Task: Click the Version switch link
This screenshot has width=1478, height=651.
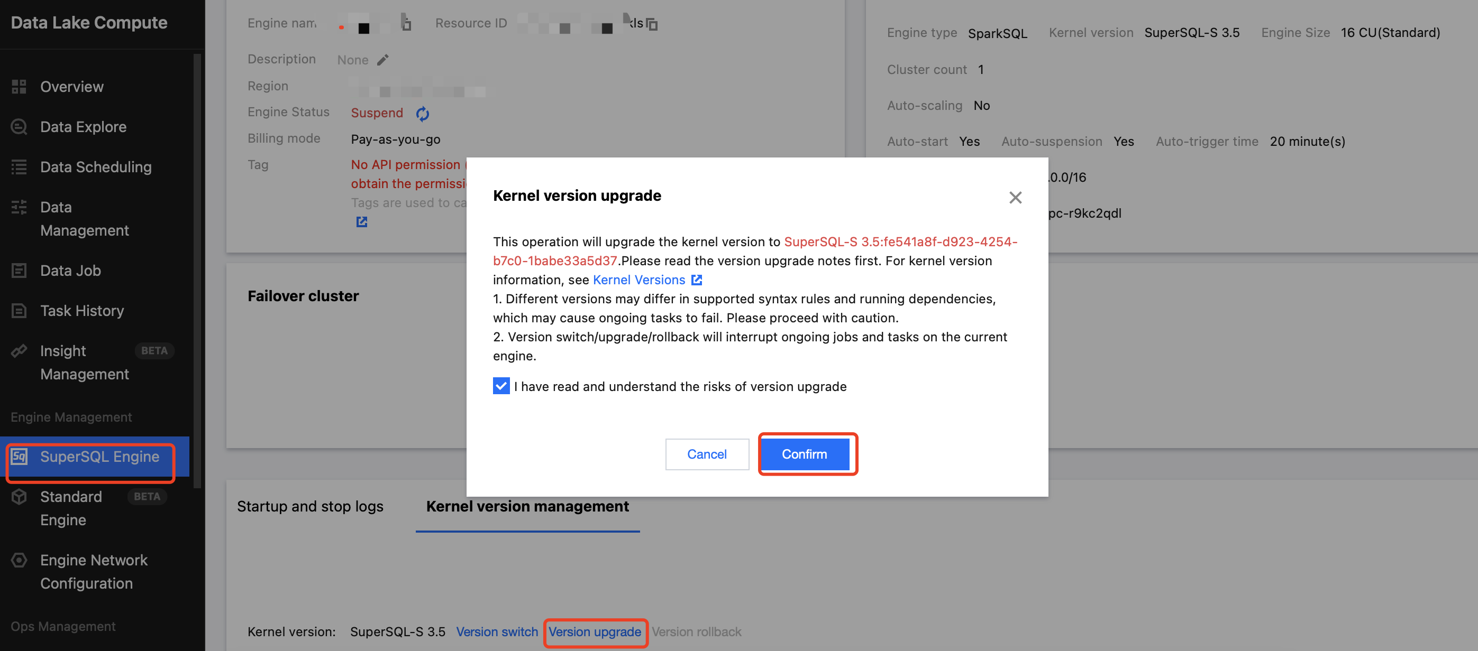Action: tap(496, 631)
